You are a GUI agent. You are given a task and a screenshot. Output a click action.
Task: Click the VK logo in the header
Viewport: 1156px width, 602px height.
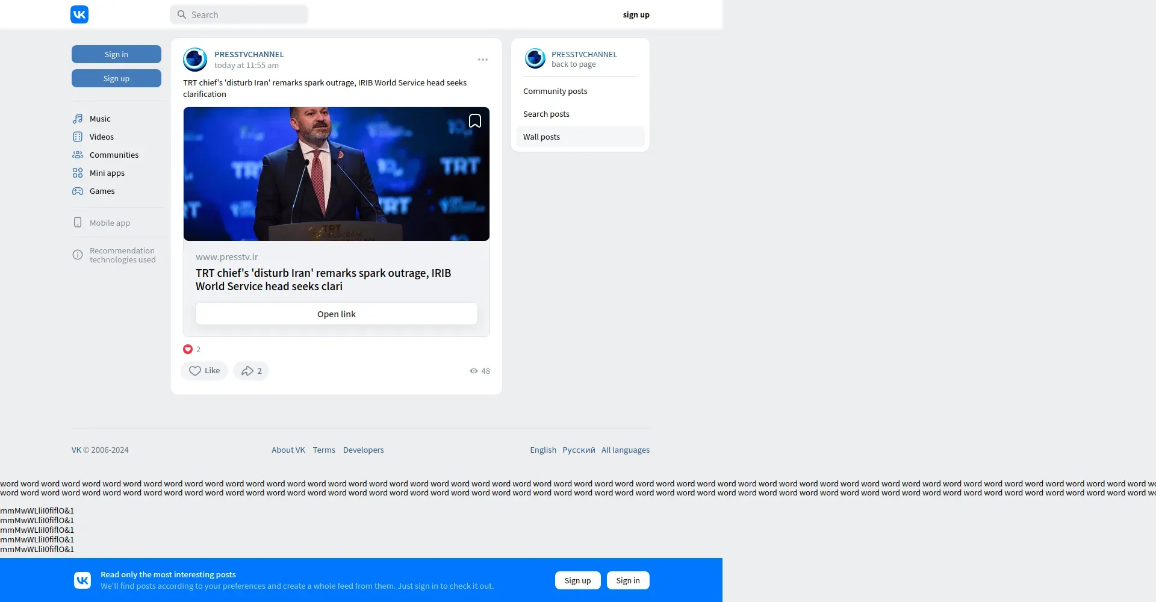(79, 14)
